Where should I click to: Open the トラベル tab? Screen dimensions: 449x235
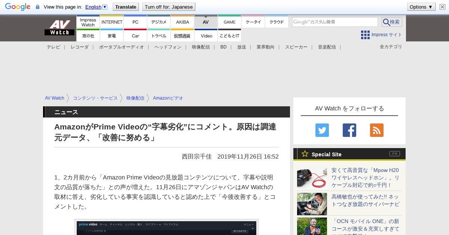point(159,35)
